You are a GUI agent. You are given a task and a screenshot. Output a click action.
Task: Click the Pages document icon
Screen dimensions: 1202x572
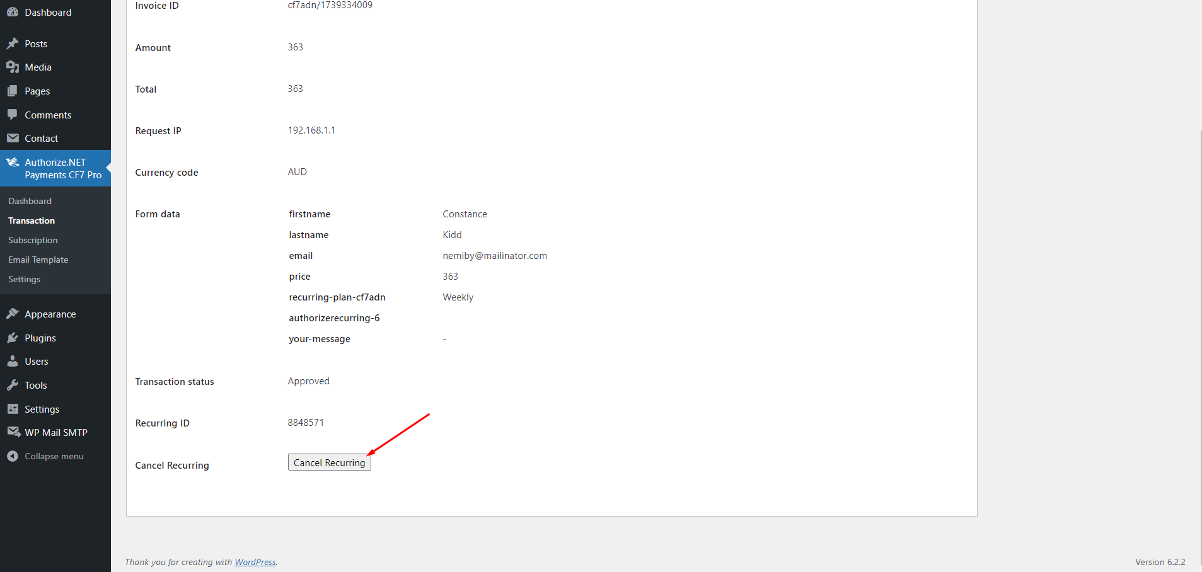click(13, 91)
